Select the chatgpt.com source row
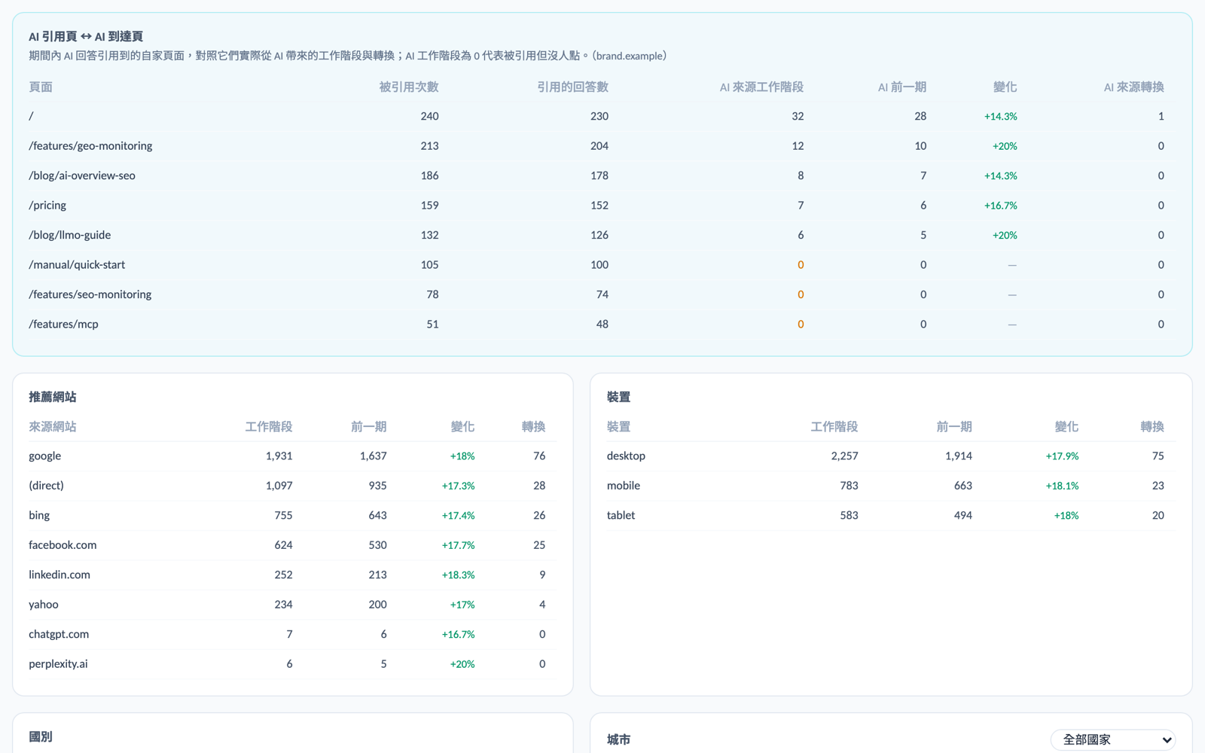The image size is (1205, 753). tap(292, 634)
